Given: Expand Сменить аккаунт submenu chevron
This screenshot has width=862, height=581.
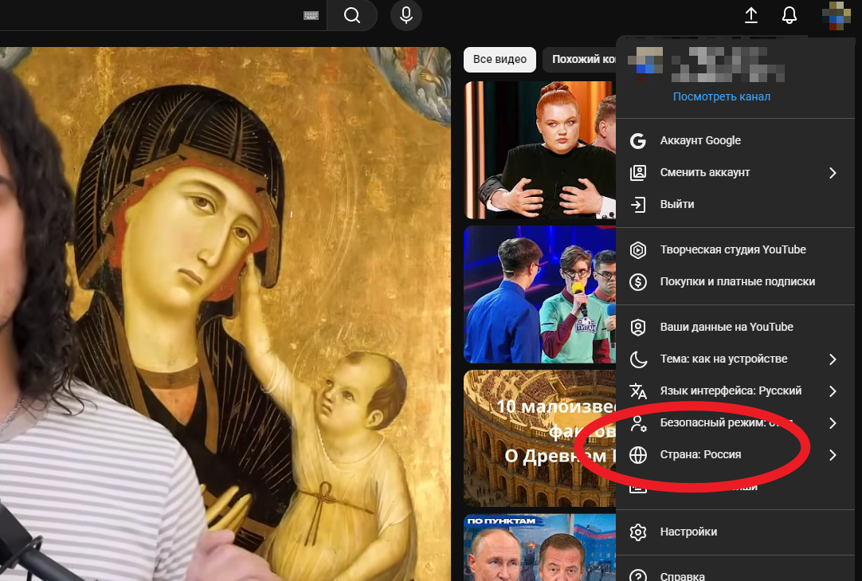Looking at the screenshot, I should (833, 173).
